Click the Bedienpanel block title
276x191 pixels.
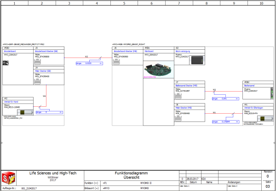tap(249, 86)
